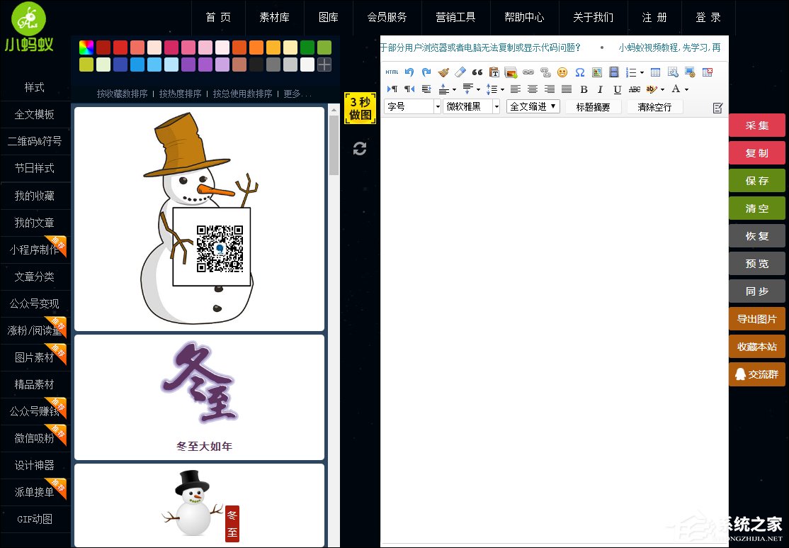Open 节日样式 in the left sidebar
The height and width of the screenshot is (548, 789).
34,168
